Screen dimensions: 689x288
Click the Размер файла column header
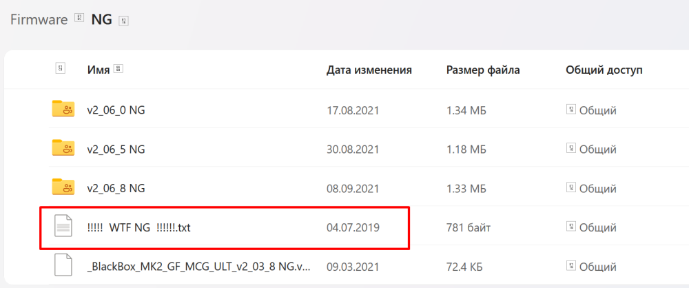coord(483,70)
